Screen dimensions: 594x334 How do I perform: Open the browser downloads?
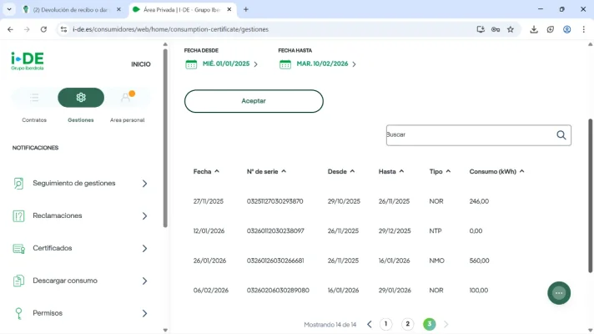[534, 29]
